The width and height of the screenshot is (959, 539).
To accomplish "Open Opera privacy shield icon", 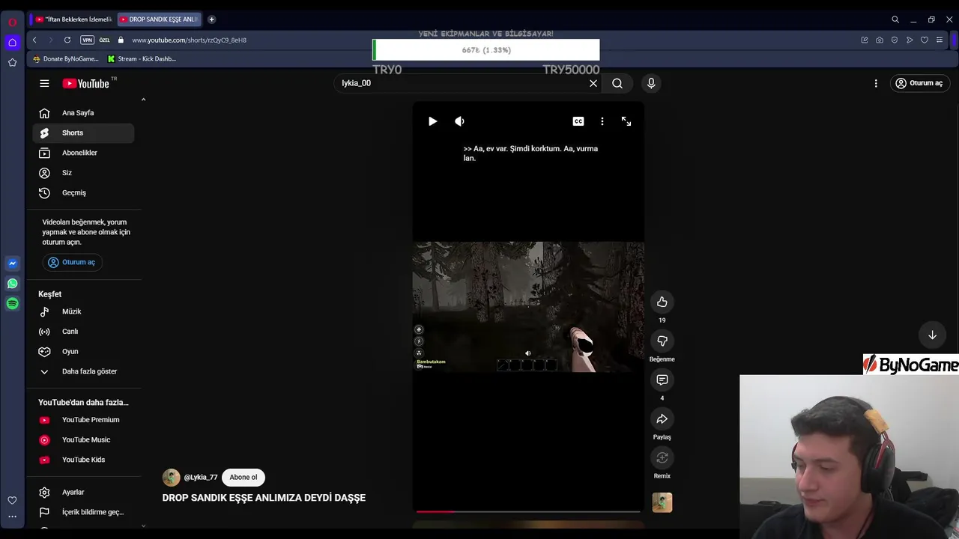I will tap(895, 40).
